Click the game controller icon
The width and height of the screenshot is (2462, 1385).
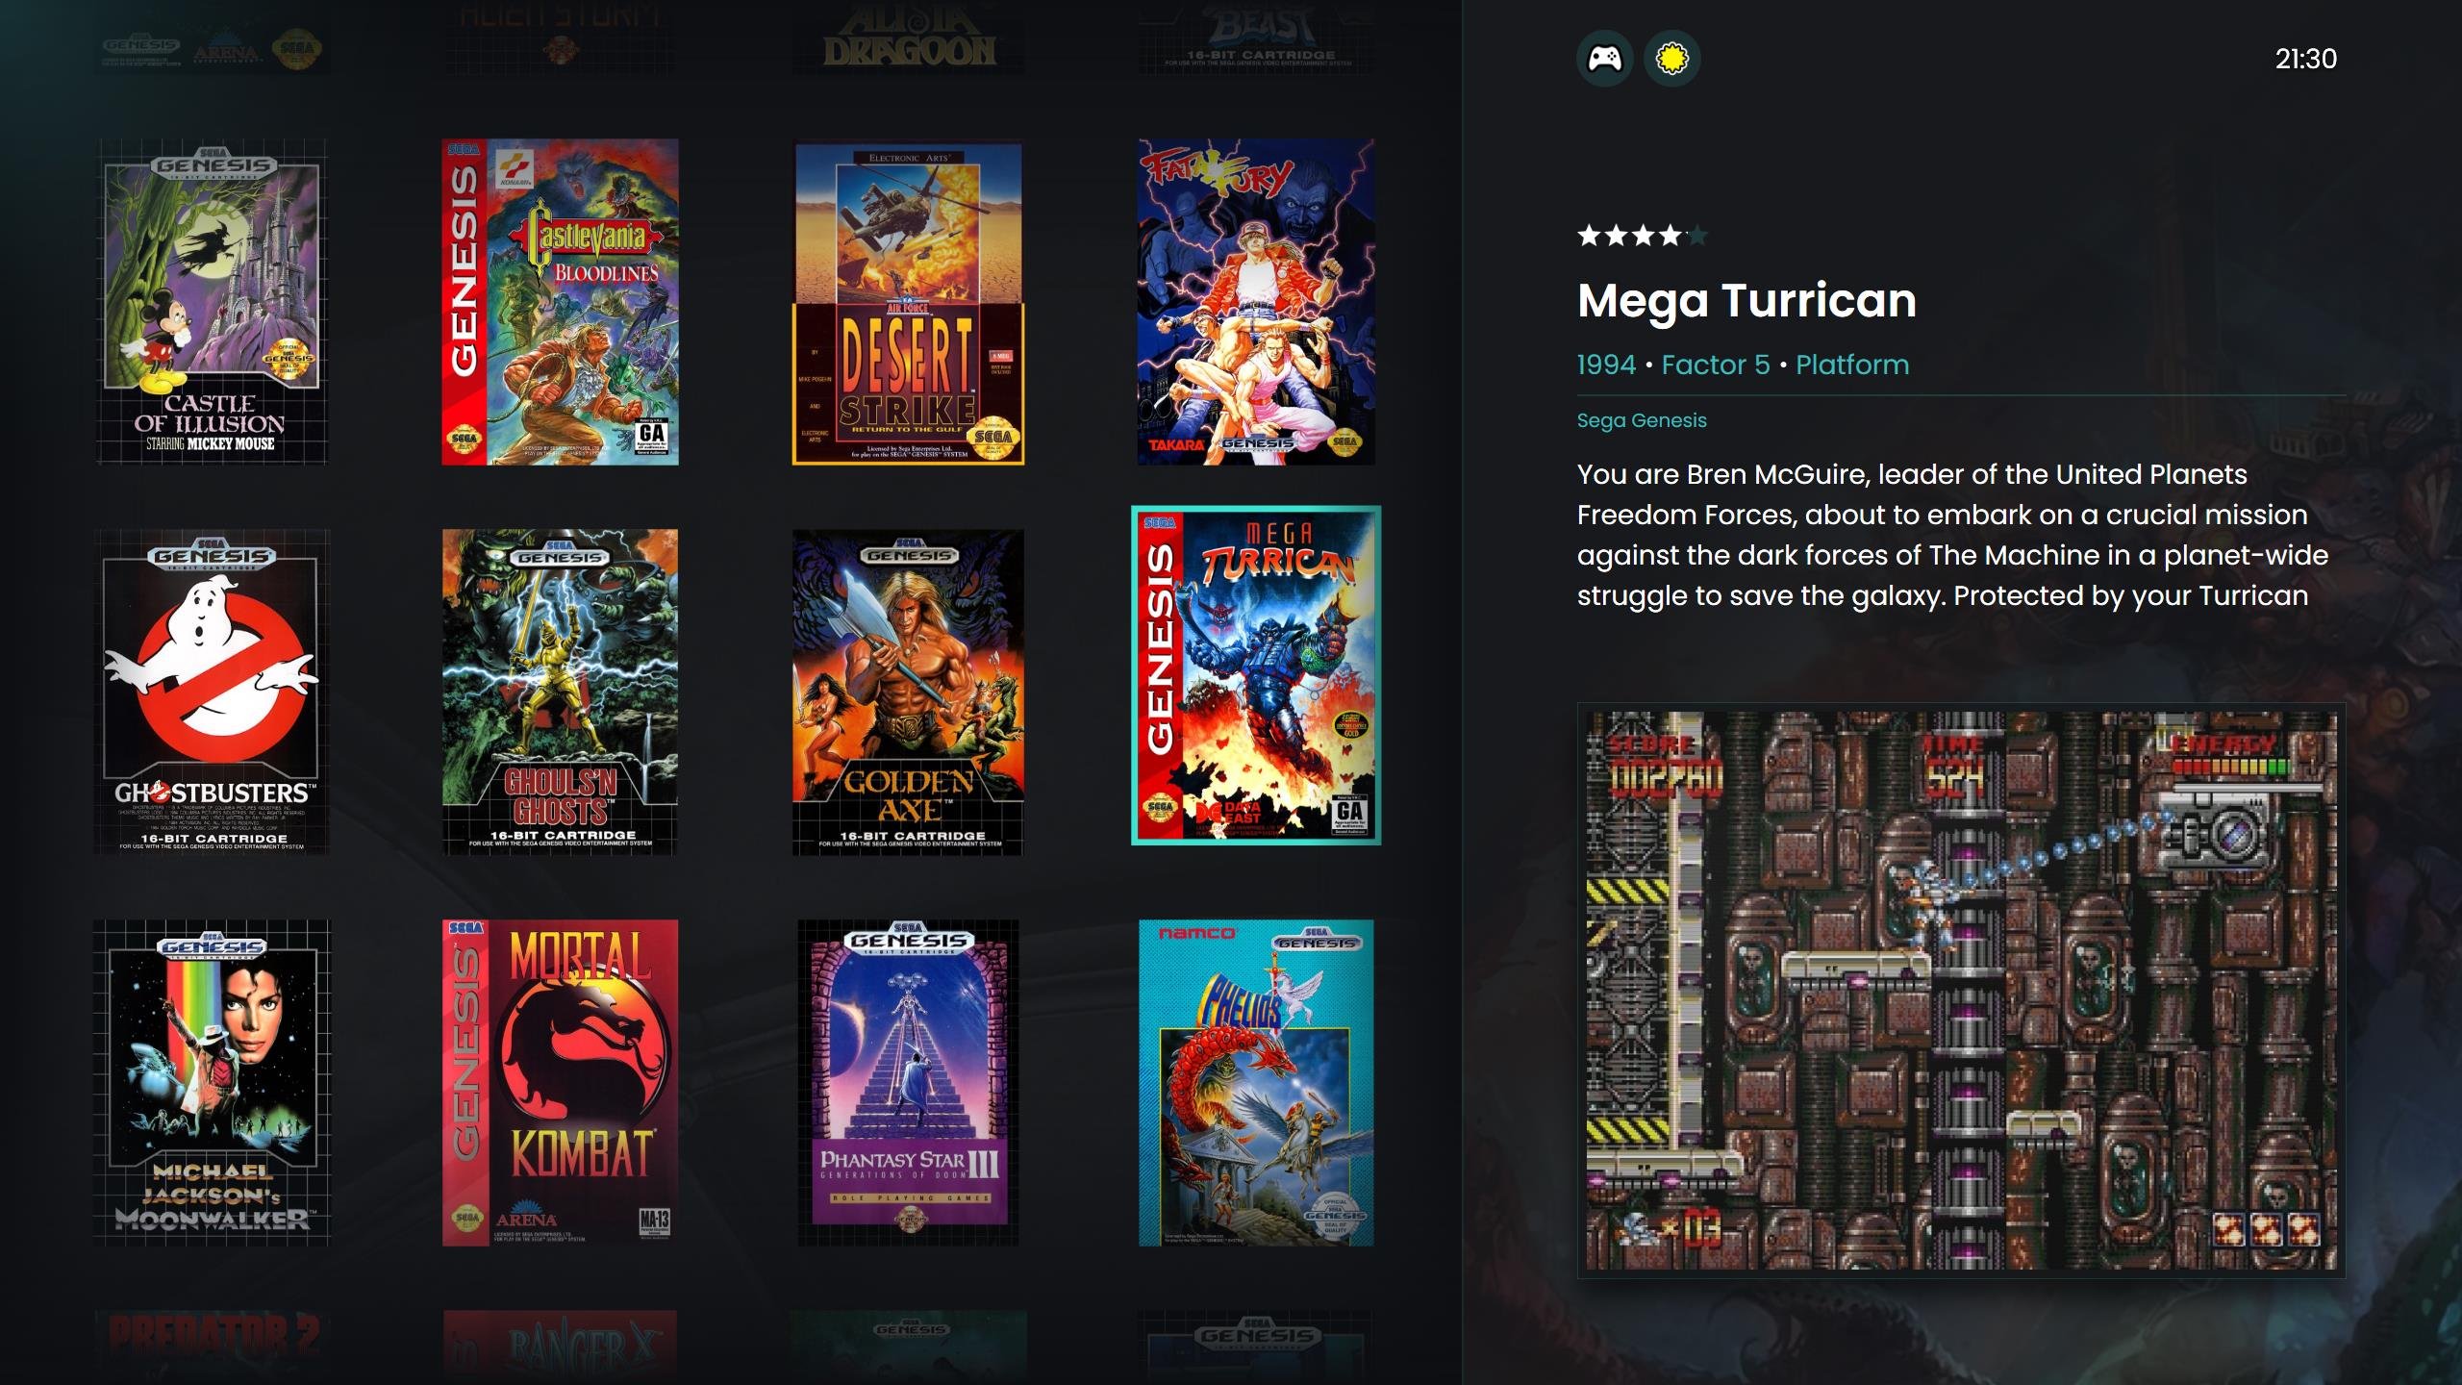click(1604, 59)
